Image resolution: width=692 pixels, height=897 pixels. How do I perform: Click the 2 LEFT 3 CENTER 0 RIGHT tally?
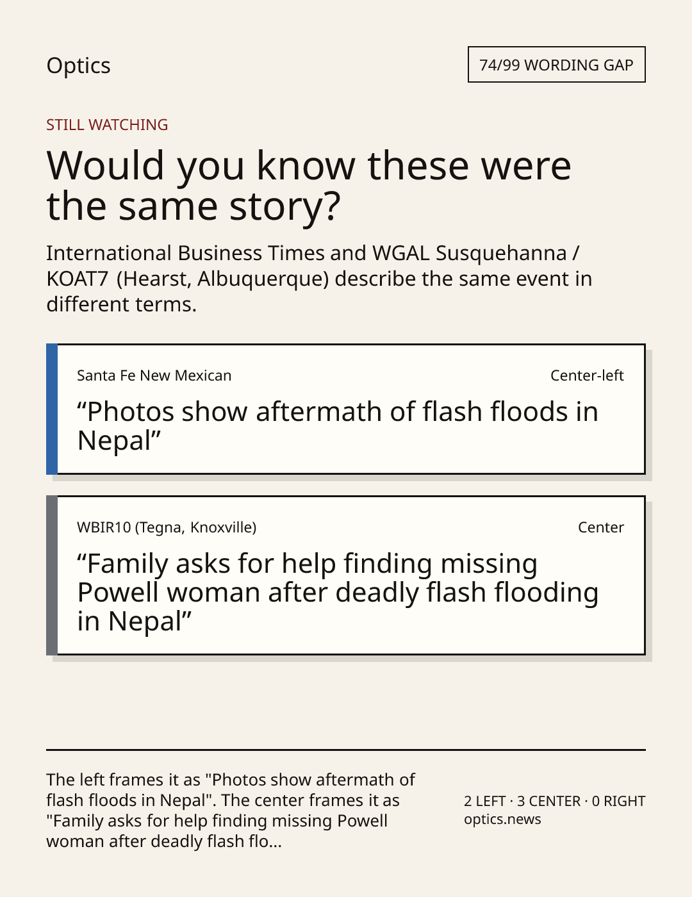(x=554, y=801)
